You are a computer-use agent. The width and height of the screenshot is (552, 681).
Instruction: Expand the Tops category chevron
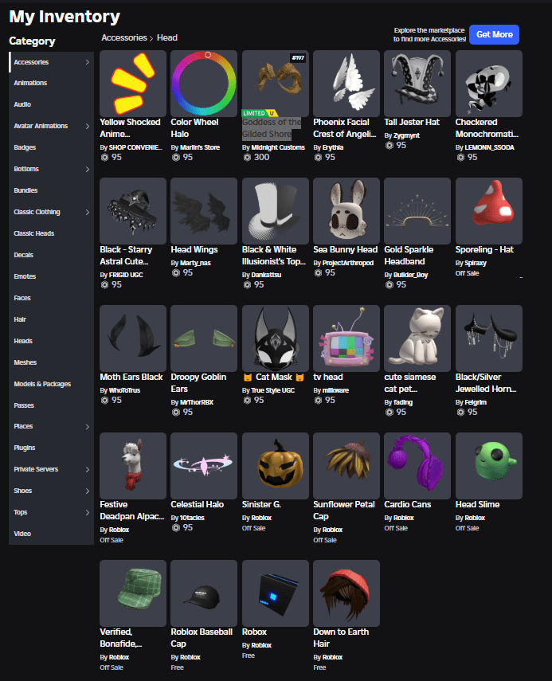88,512
